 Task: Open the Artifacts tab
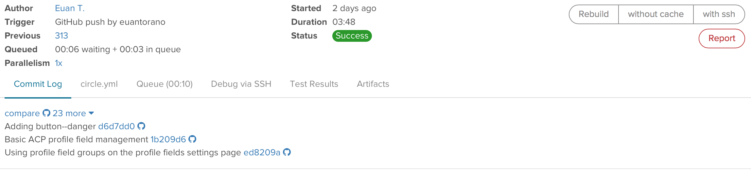pyautogui.click(x=373, y=84)
